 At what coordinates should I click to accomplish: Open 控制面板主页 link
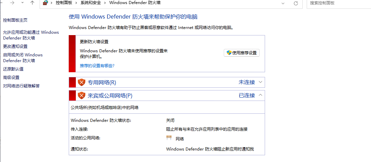[15, 20]
